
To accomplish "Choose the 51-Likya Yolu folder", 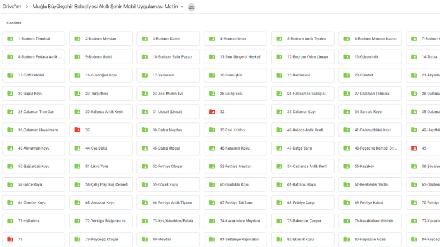I will point(101,166).
